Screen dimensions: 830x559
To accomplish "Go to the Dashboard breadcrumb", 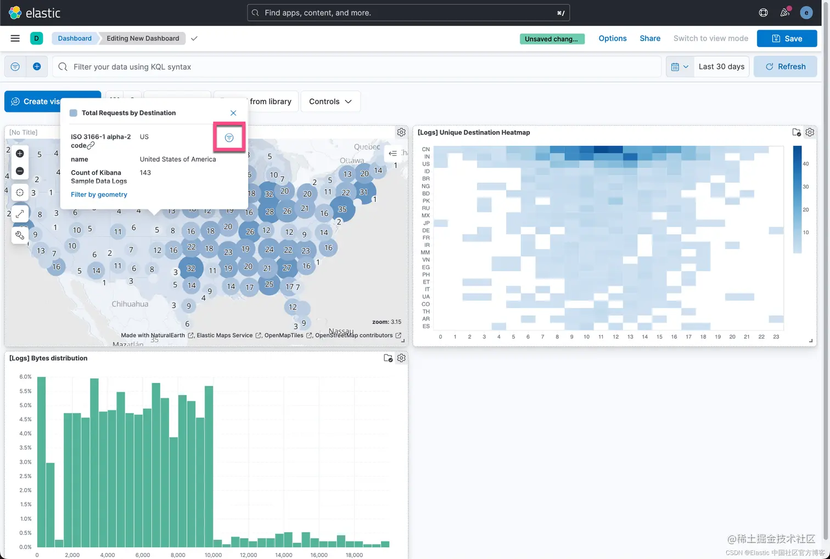I will tap(75, 38).
